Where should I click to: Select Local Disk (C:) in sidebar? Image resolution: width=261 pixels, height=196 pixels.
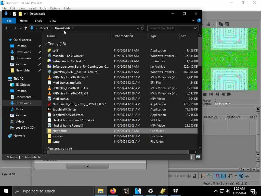25,128
